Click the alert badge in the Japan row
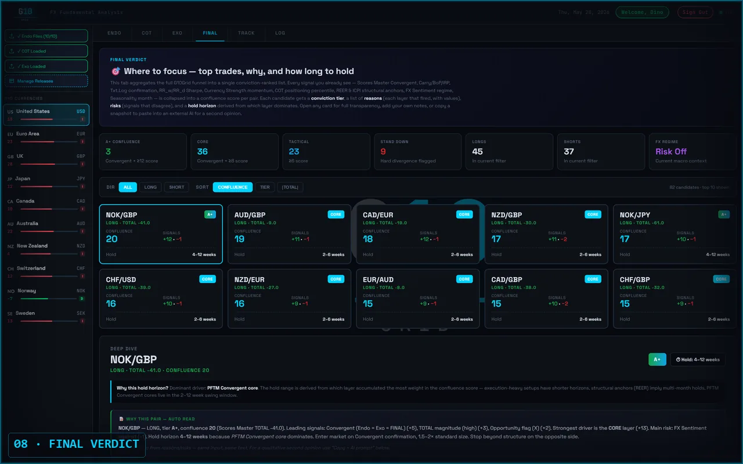Screen dimensions: 743x464 coord(82,186)
